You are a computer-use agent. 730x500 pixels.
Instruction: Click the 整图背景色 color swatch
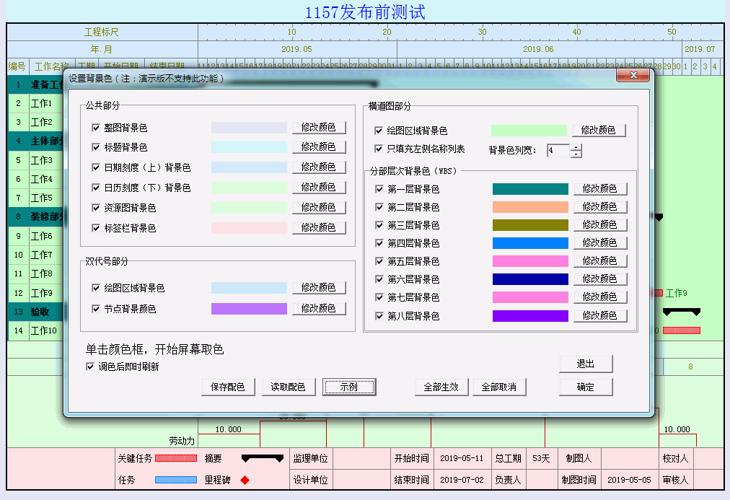click(249, 128)
